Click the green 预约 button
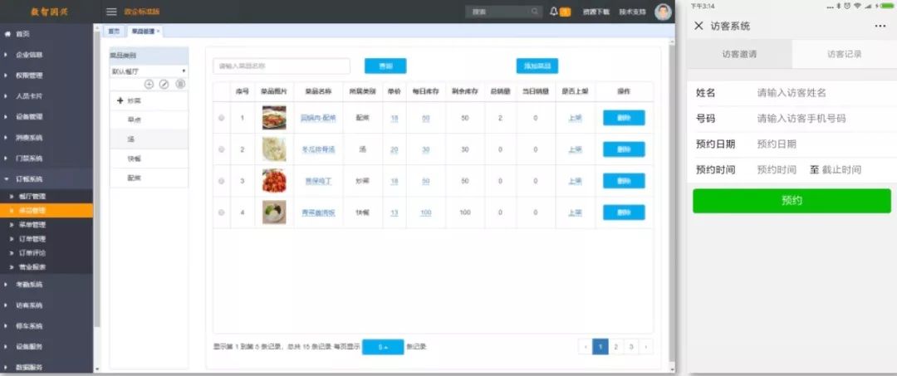The width and height of the screenshot is (897, 376). point(791,201)
